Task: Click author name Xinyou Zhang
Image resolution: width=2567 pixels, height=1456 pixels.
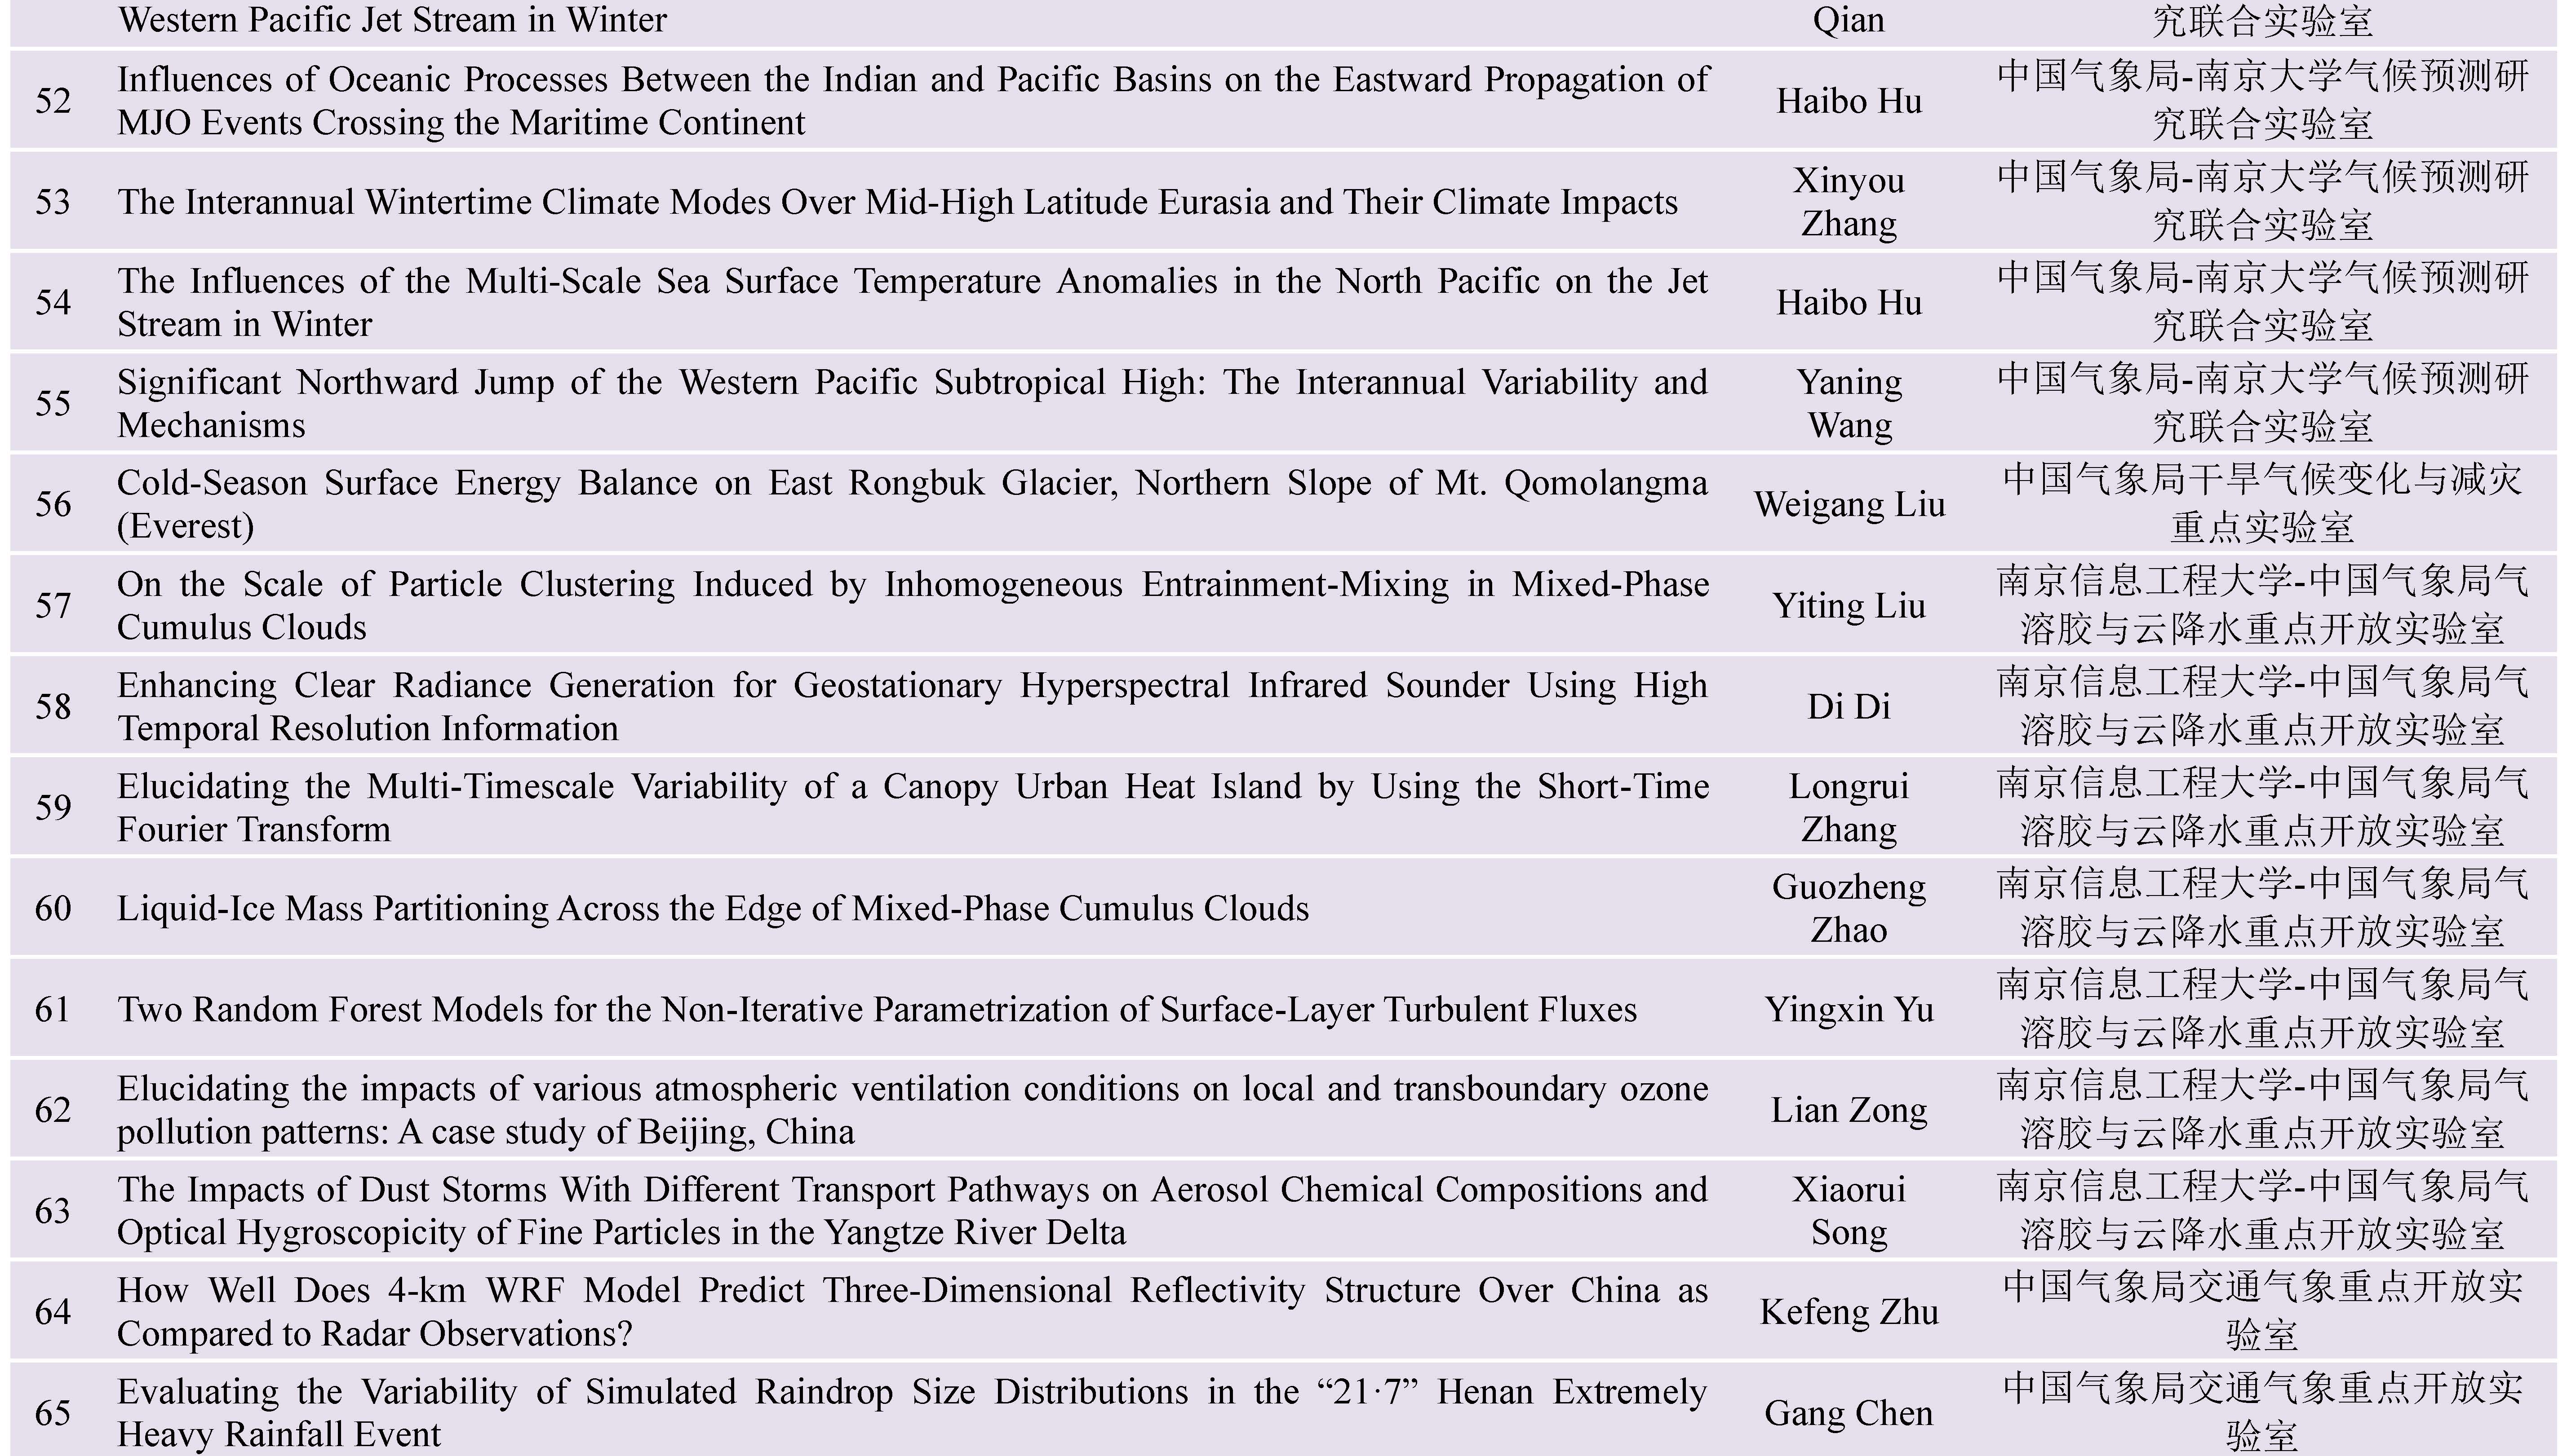Action: (1848, 201)
